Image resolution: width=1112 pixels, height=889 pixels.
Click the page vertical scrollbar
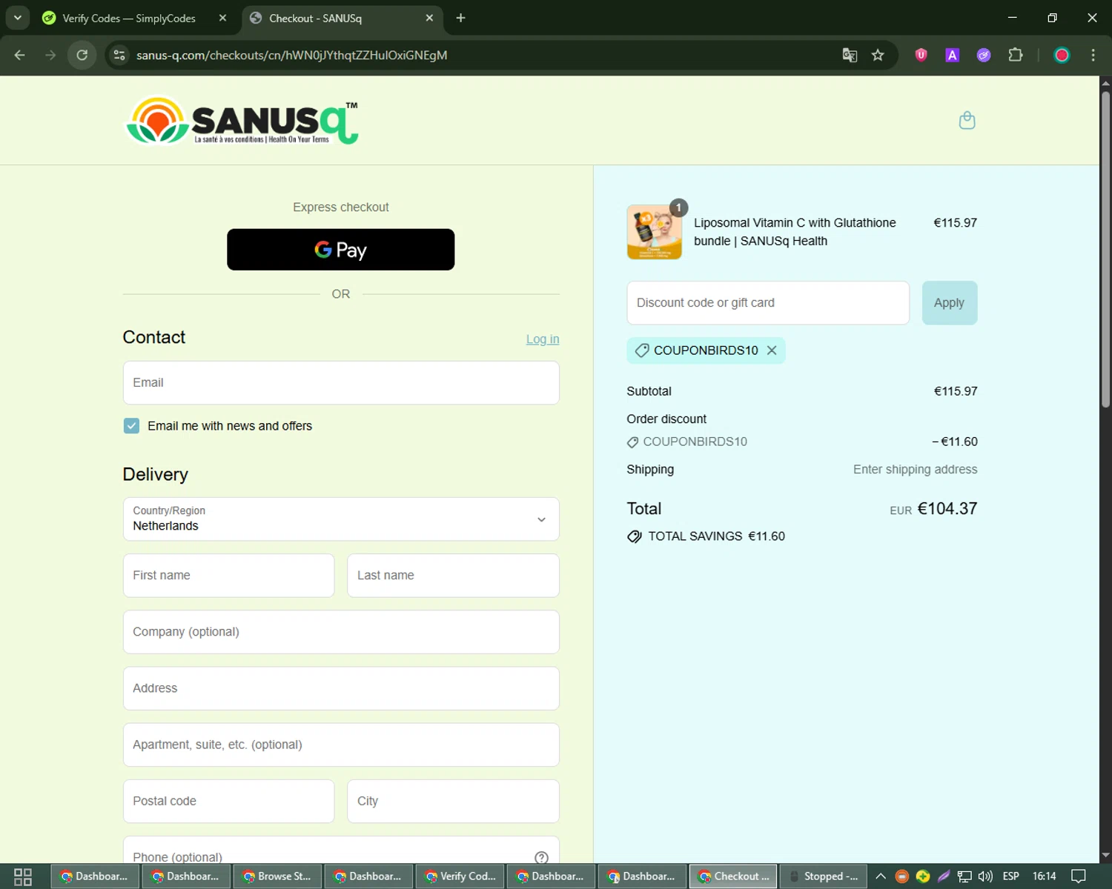point(1105,248)
